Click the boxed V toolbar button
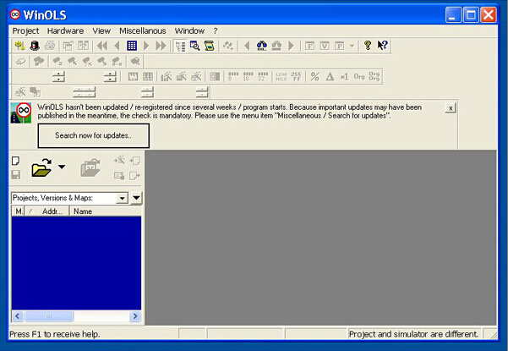This screenshot has width=508, height=351. (x=325, y=46)
